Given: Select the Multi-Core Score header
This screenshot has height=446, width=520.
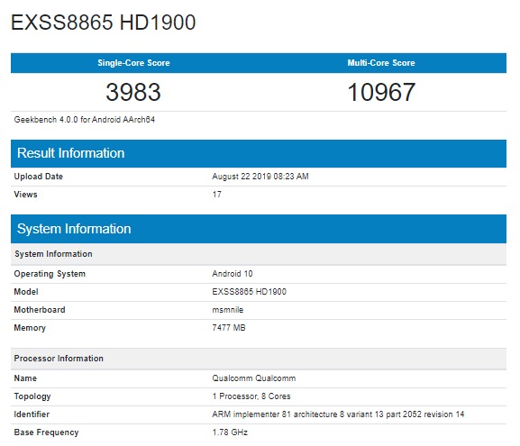Looking at the screenshot, I should [x=381, y=63].
